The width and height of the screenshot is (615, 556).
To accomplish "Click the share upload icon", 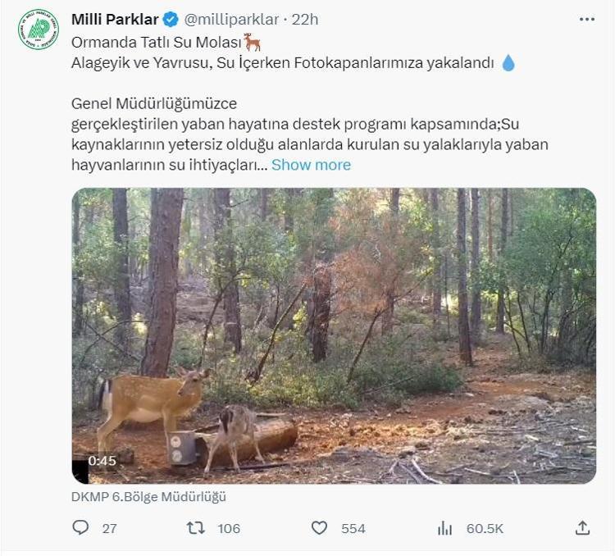I will coord(583,528).
